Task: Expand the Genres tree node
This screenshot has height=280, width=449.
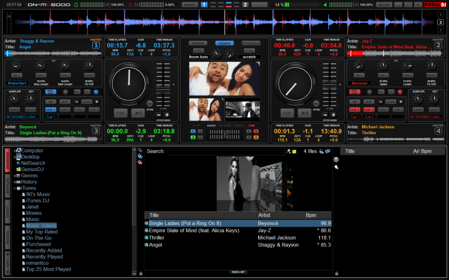Action: tap(15, 176)
